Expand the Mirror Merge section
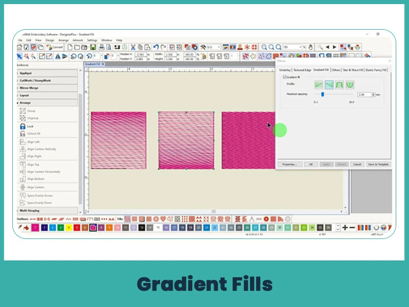This screenshot has width=409, height=307. pyautogui.click(x=30, y=87)
